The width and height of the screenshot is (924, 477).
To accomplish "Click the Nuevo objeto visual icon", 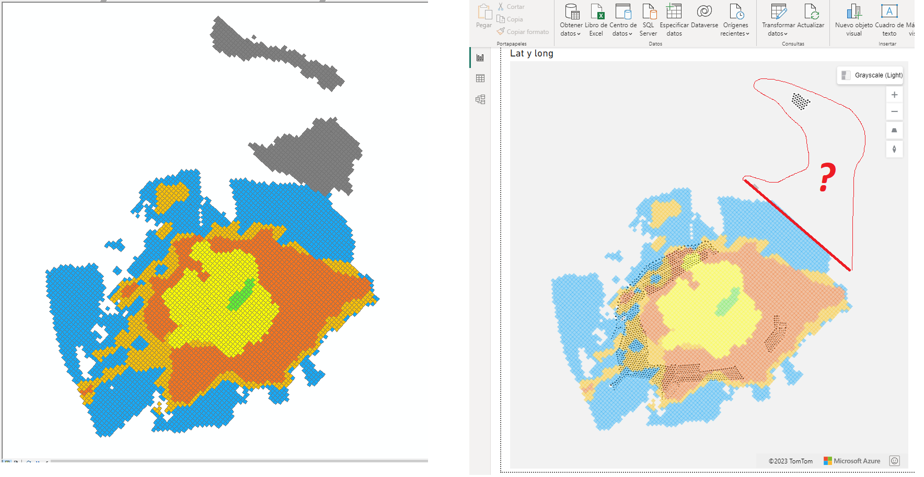I will (x=854, y=11).
